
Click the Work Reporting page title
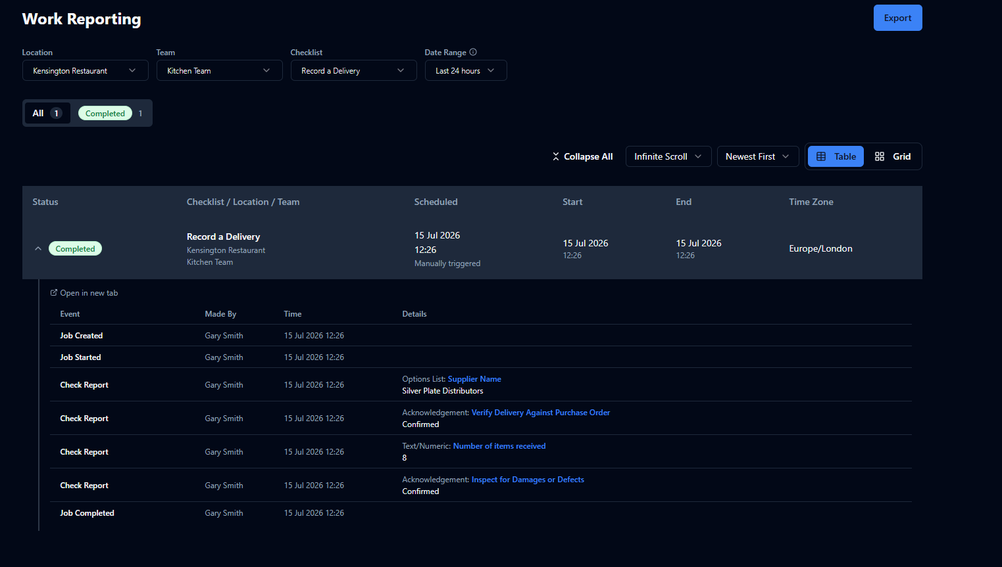tap(82, 19)
